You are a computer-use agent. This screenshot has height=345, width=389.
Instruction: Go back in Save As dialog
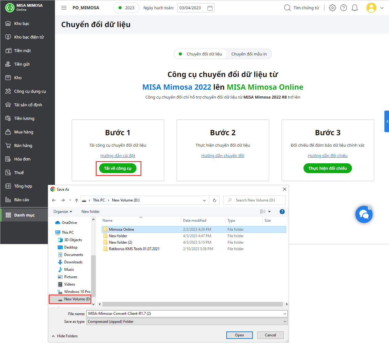[54, 200]
